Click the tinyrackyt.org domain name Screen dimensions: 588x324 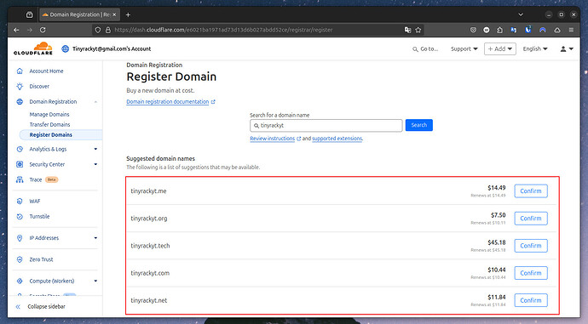point(149,218)
